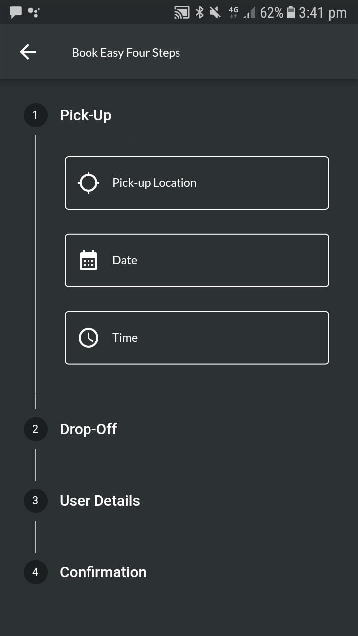
Task: Expand the User Details step
Action: pyautogui.click(x=100, y=501)
